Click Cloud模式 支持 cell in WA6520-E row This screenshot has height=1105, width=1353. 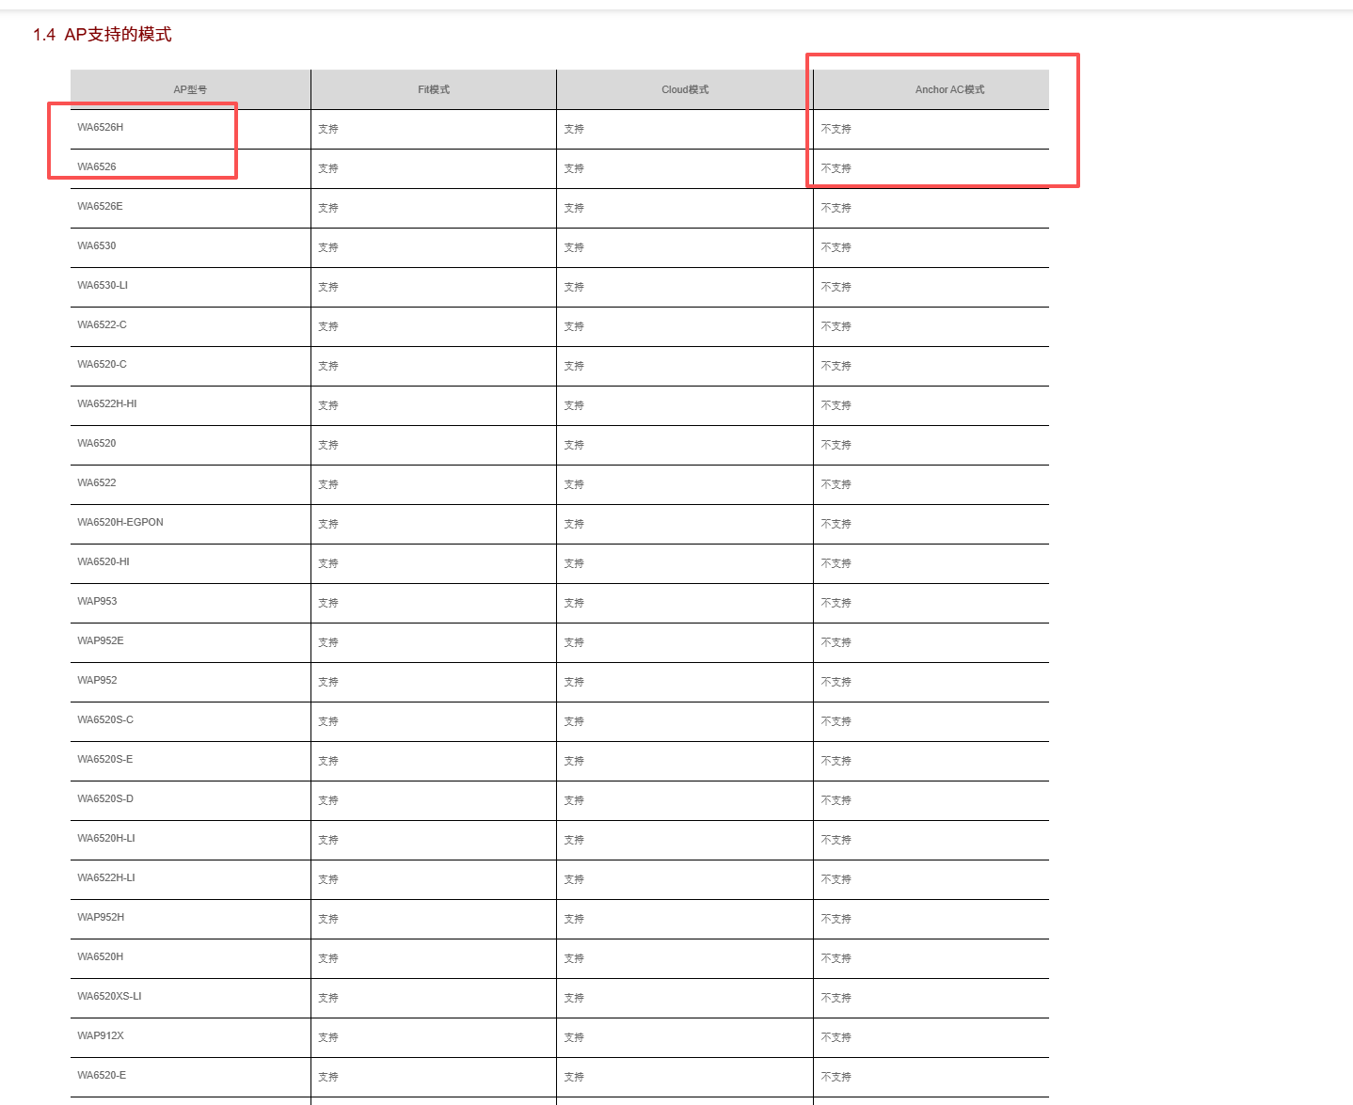pyautogui.click(x=574, y=1078)
